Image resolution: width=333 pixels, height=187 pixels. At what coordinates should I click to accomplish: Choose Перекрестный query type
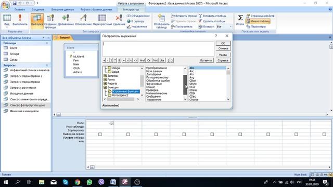tap(102, 21)
